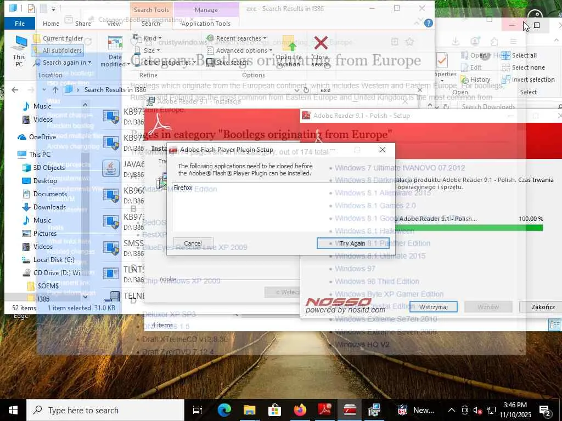
Task: Open Pictures in navigation pane
Action: coord(40,234)
